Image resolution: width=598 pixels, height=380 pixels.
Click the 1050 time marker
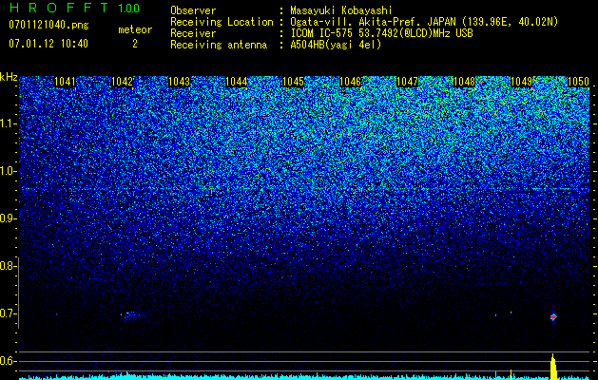point(579,82)
